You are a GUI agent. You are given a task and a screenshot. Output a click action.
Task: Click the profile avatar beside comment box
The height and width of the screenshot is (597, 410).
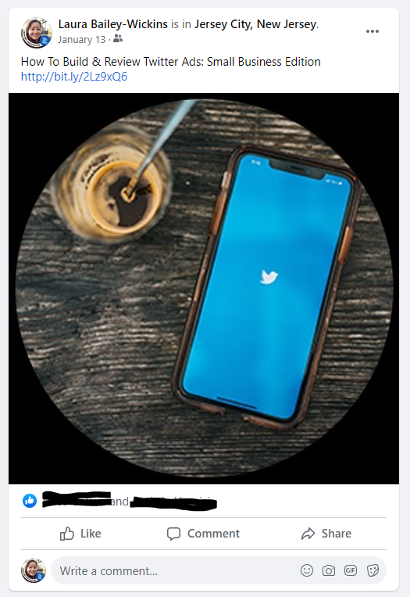tap(34, 570)
